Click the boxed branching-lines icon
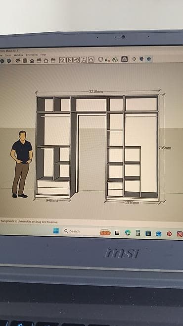This screenshot has height=326, width=183. pos(84,59)
